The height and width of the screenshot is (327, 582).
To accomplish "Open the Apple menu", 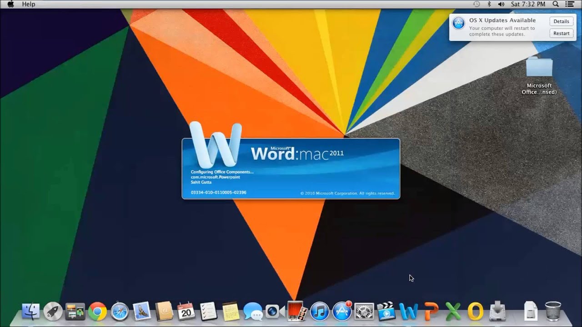I will (10, 4).
